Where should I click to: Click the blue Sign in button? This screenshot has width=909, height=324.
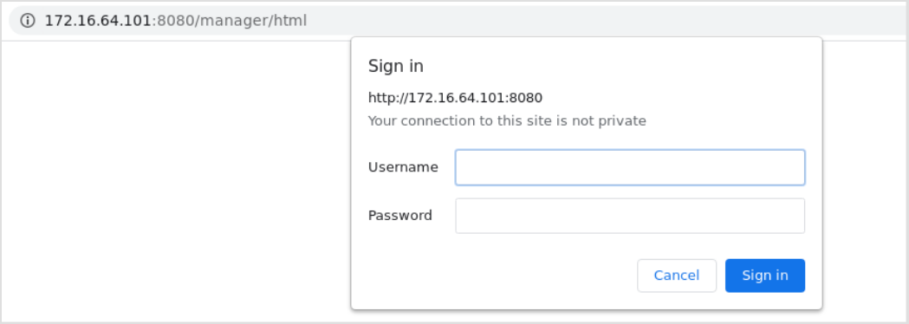764,275
